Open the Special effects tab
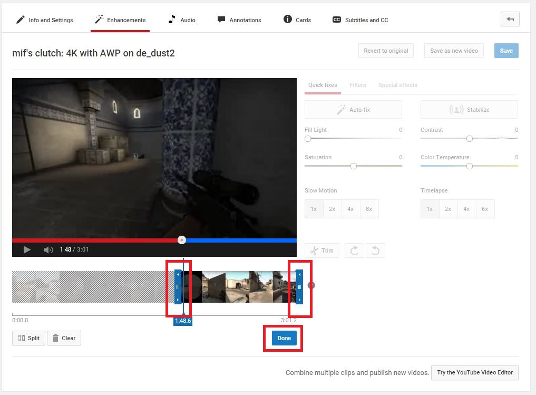The width and height of the screenshot is (536, 395). click(398, 85)
